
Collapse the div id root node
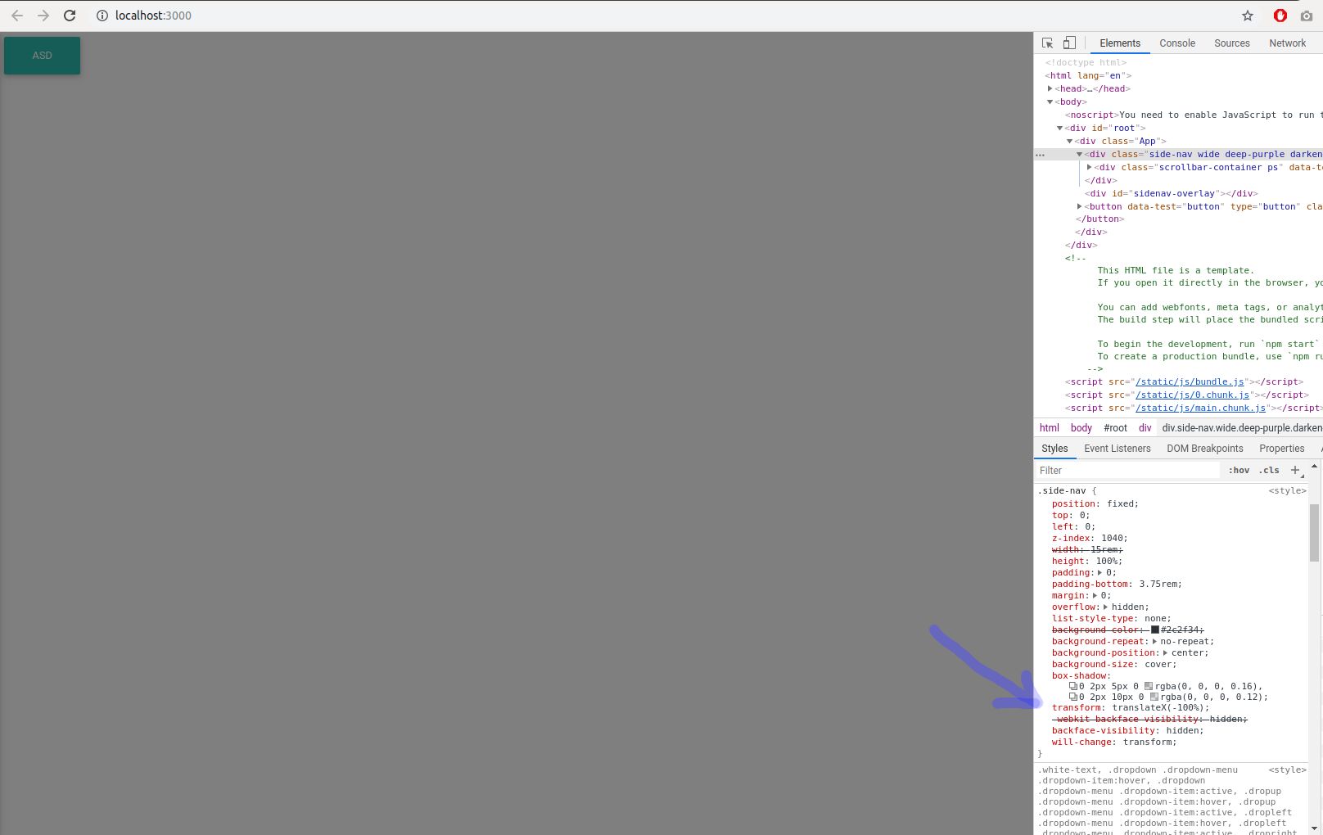1059,128
